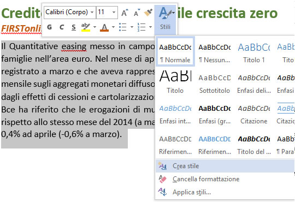
Task: Click the Cancella formattazione eraser icon
Action: tap(162, 179)
